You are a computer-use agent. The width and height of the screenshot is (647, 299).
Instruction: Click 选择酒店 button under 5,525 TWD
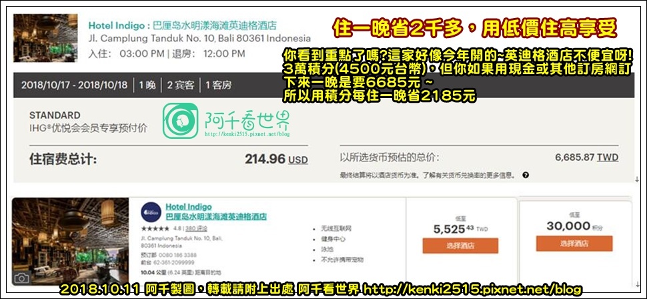pyautogui.click(x=460, y=246)
